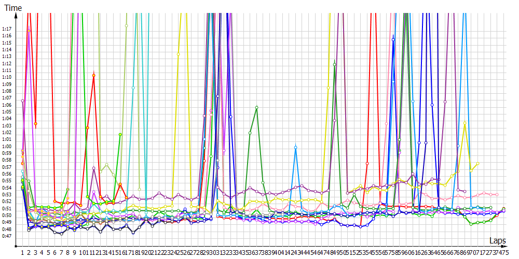Click the purple peak point near 0:57 at lap 11
This screenshot has width=519, height=259.
point(93,168)
